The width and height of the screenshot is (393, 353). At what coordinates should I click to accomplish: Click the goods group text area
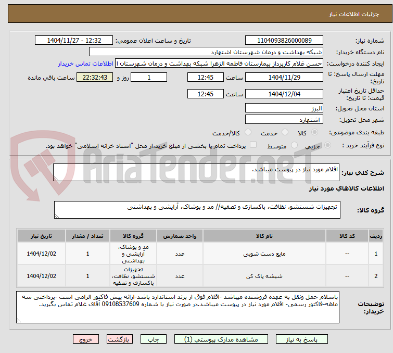pyautogui.click(x=197, y=210)
